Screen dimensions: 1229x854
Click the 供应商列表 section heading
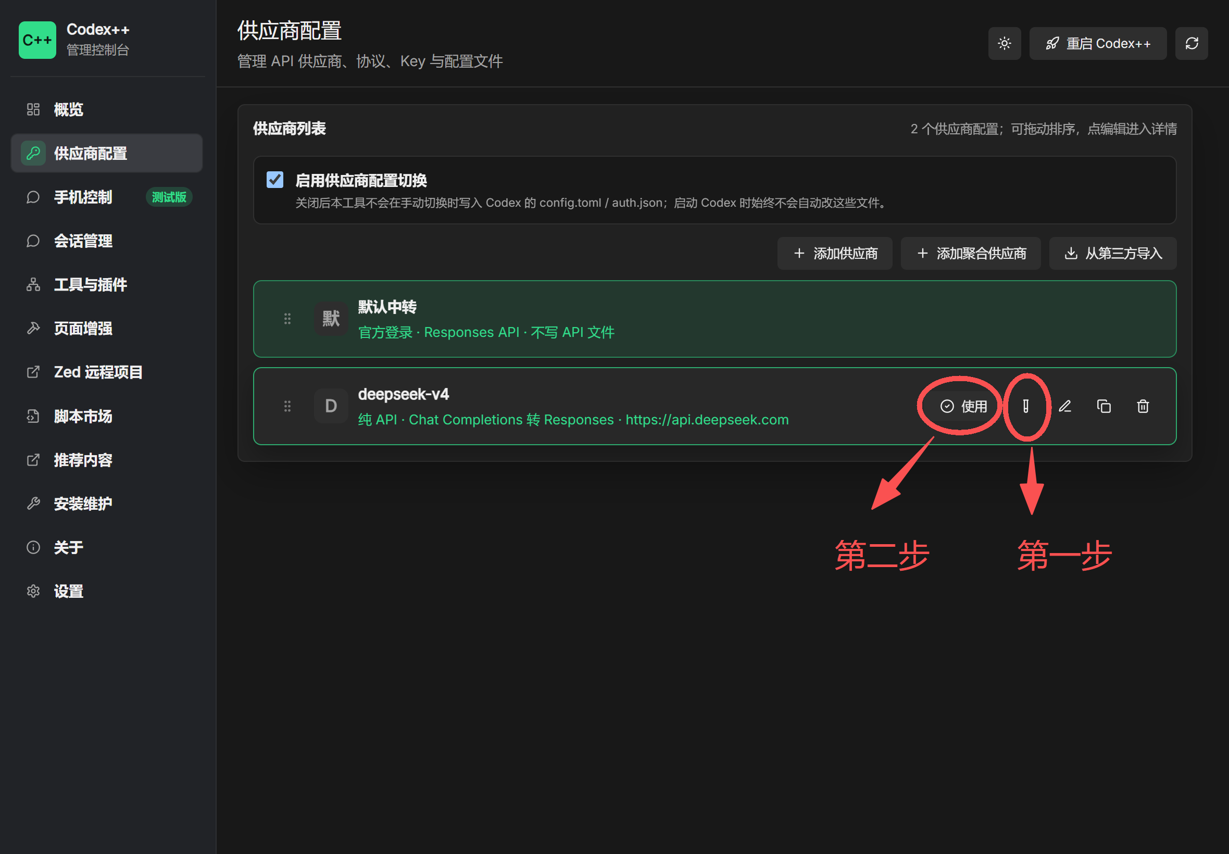[x=290, y=129]
